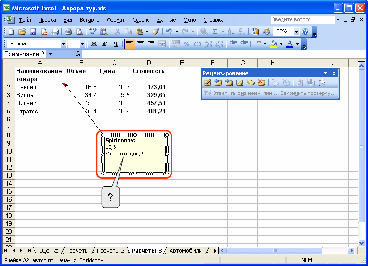Open the font size 8 dropdown
This screenshot has width=368, height=266.
pyautogui.click(x=82, y=44)
